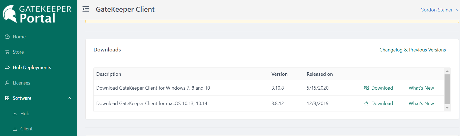
Task: Click the Software grid icon
Action: click(x=7, y=98)
